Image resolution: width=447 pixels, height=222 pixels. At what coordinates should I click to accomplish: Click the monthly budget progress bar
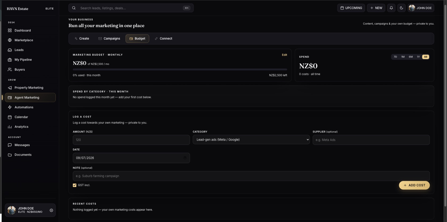[180, 70]
